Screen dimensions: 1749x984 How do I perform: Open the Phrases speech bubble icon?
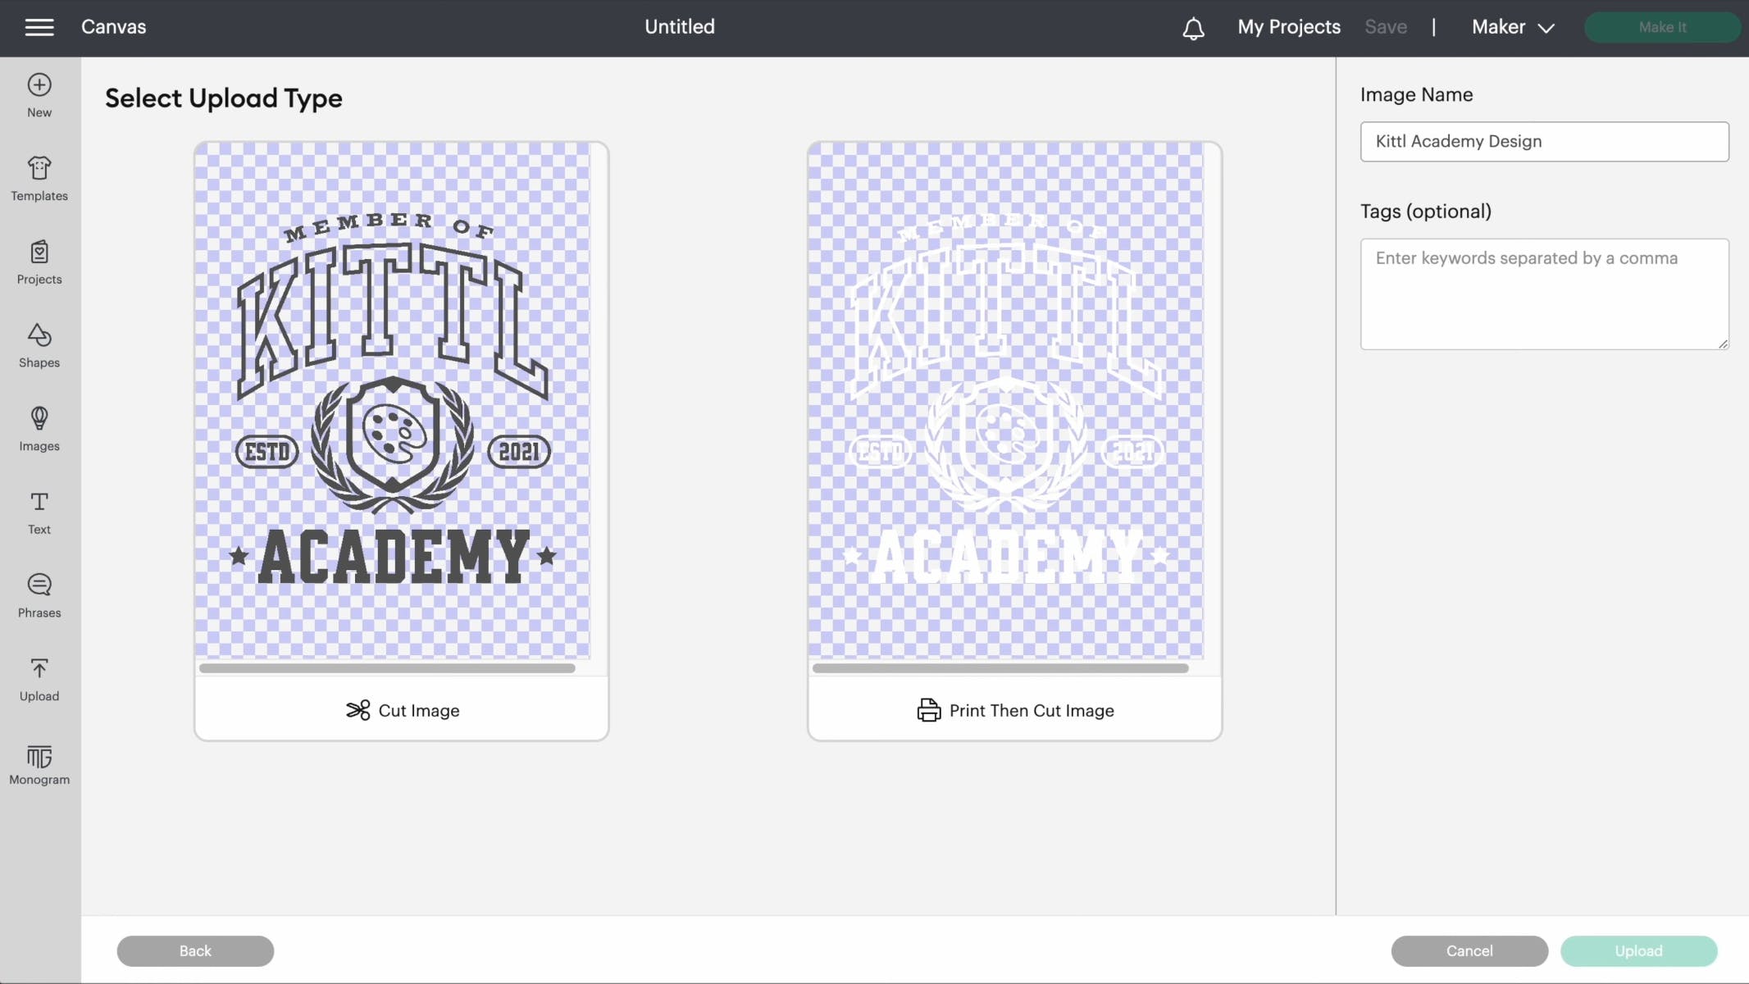(x=39, y=585)
